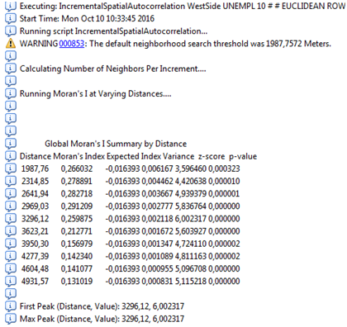Select z-score value 4,939379
347x327 pixels.
pyautogui.click(x=191, y=194)
